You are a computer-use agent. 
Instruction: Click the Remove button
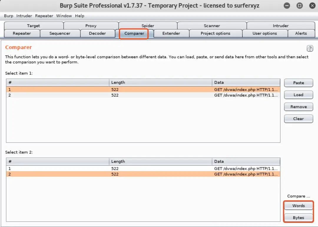point(299,107)
